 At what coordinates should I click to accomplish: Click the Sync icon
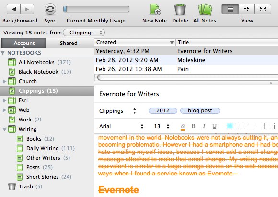click(50, 9)
